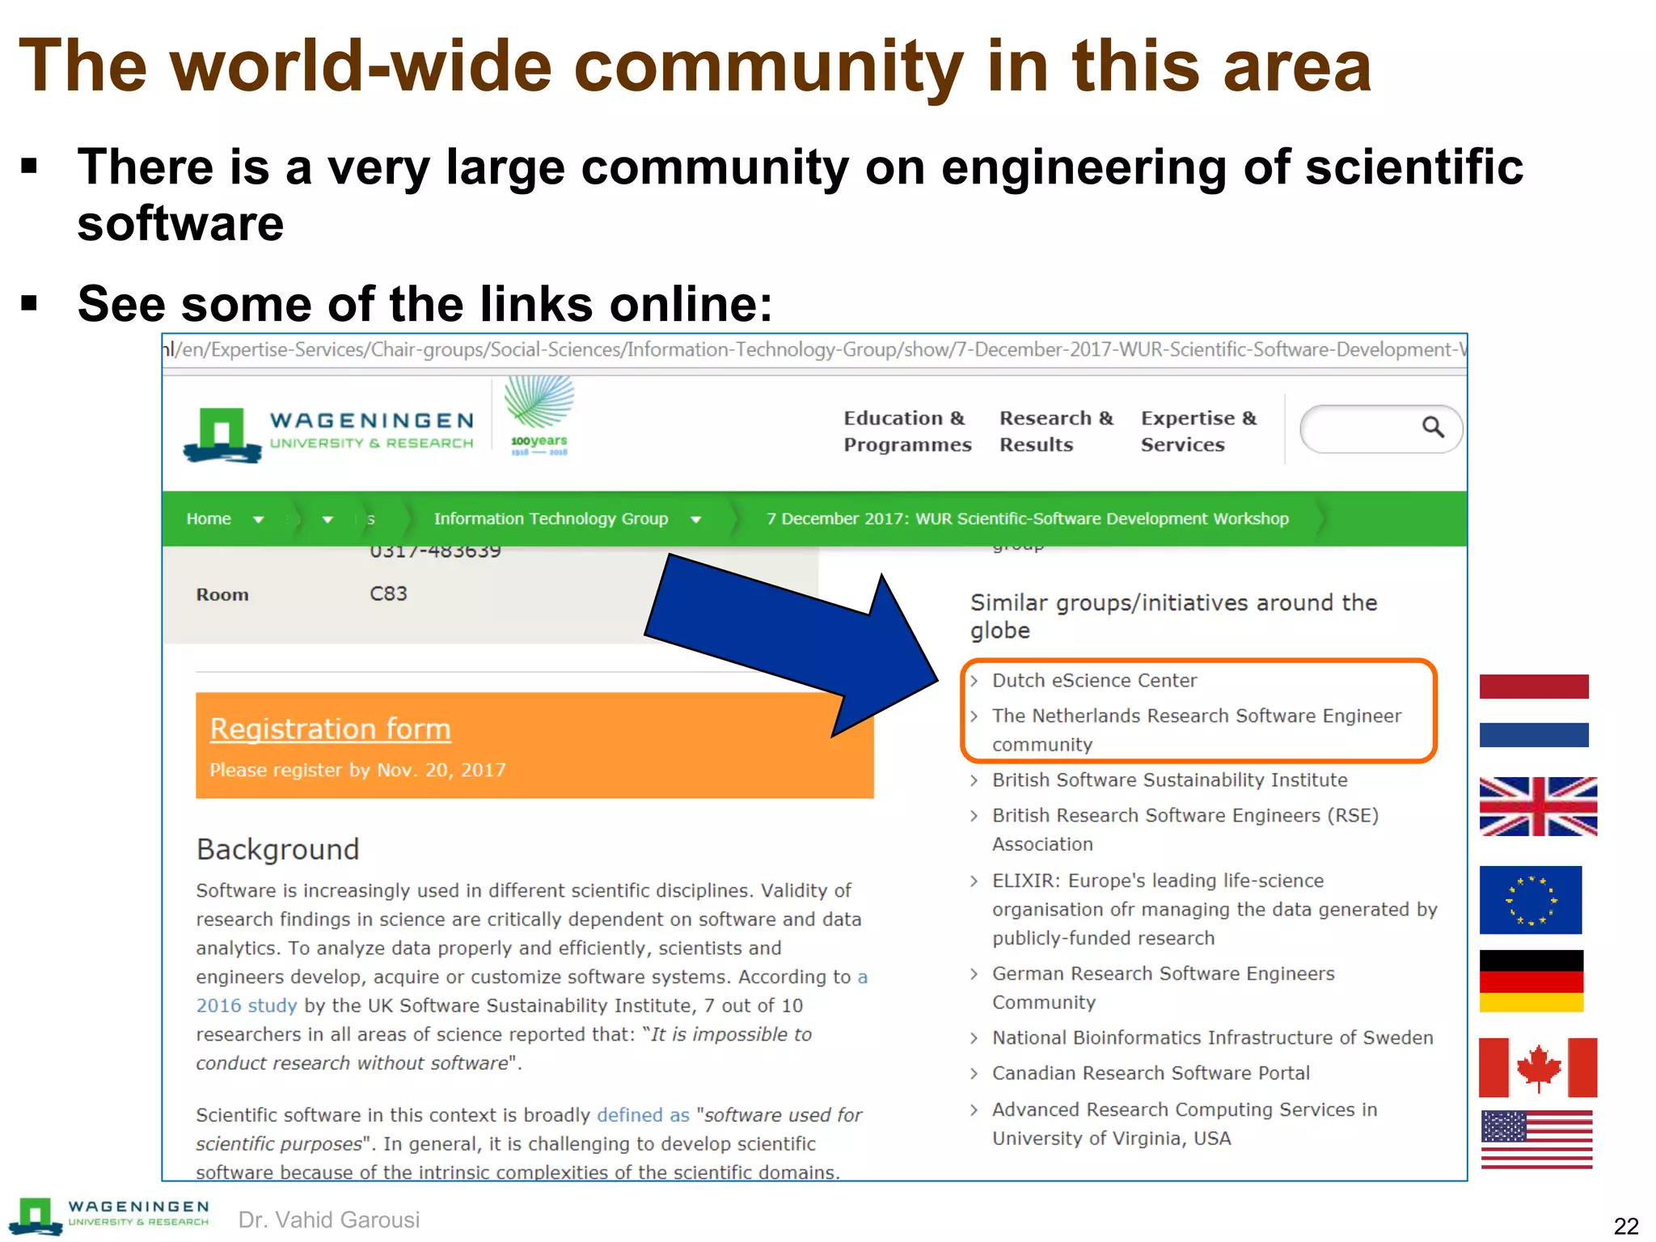Click the United Kingdom flag image
Image resolution: width=1656 pixels, height=1242 pixels.
(1538, 806)
